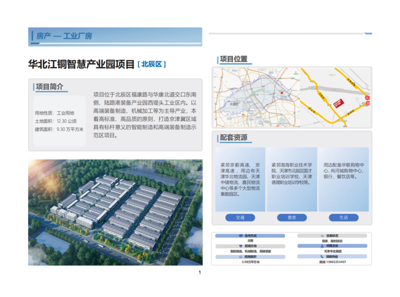This screenshot has height=297, width=400.
Task: Click the line 用地性质: 工业用地
Action: [54, 113]
